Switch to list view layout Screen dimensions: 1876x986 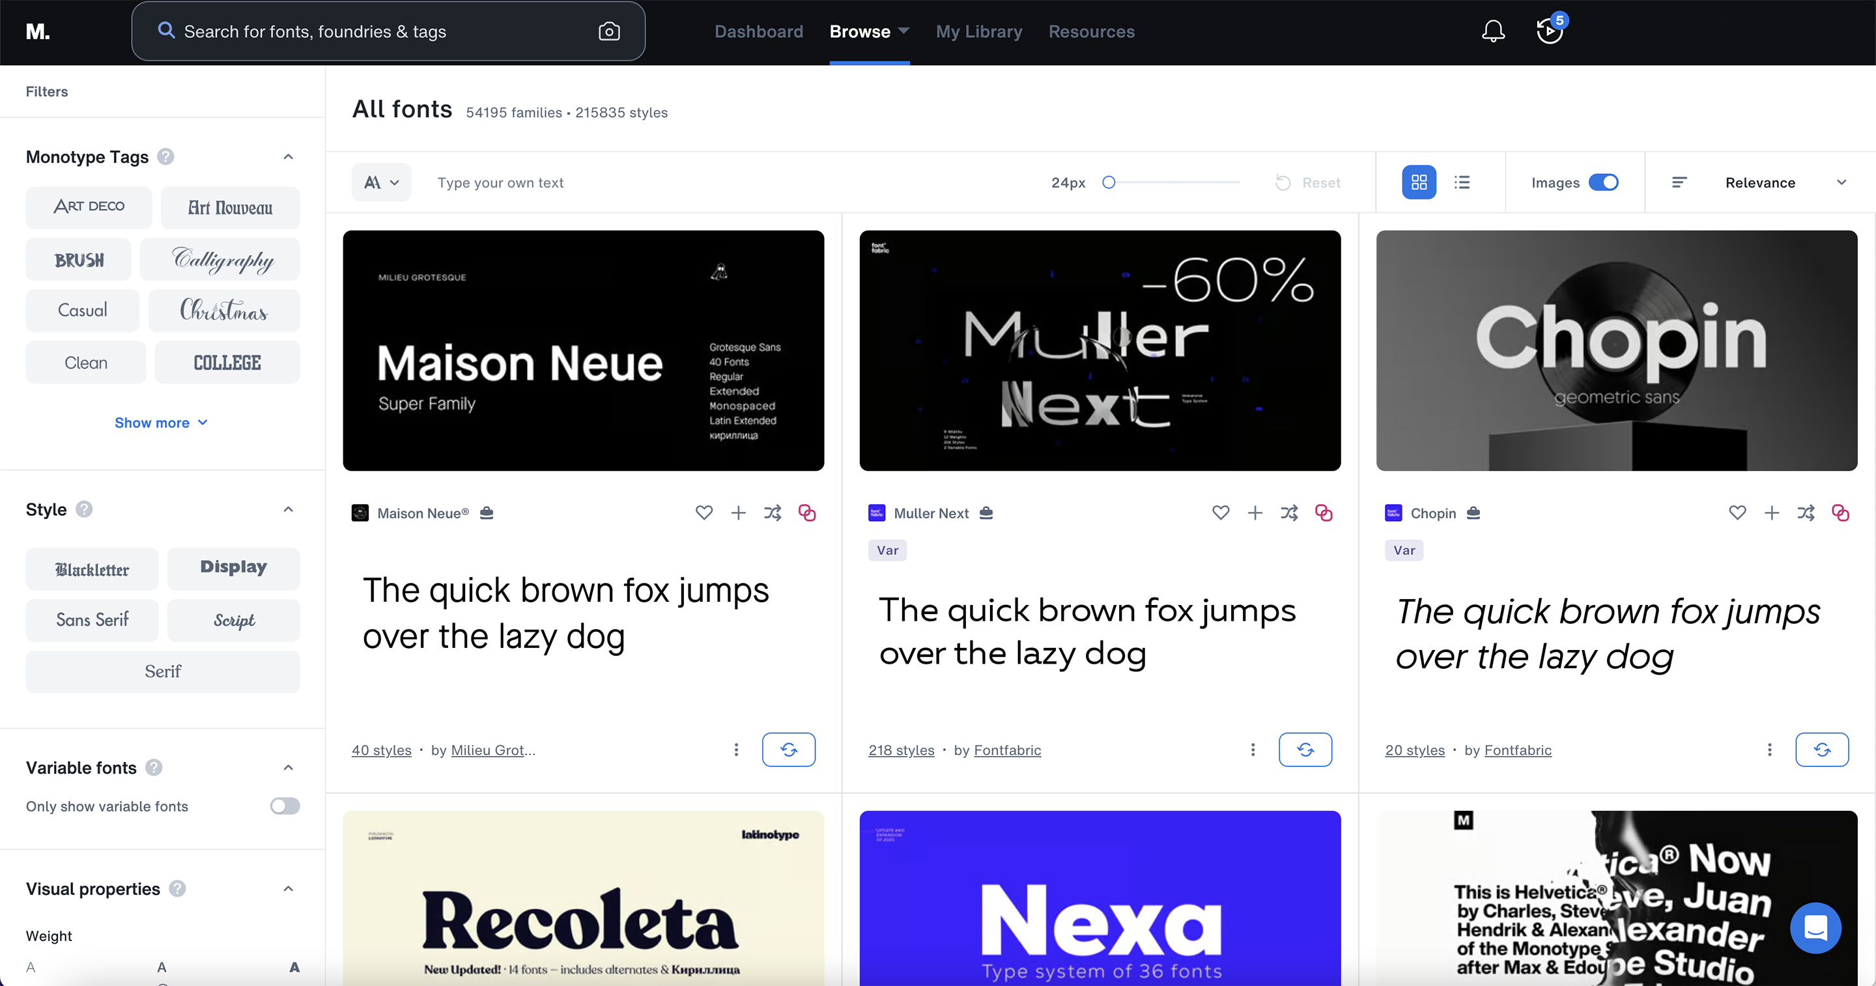coord(1462,182)
